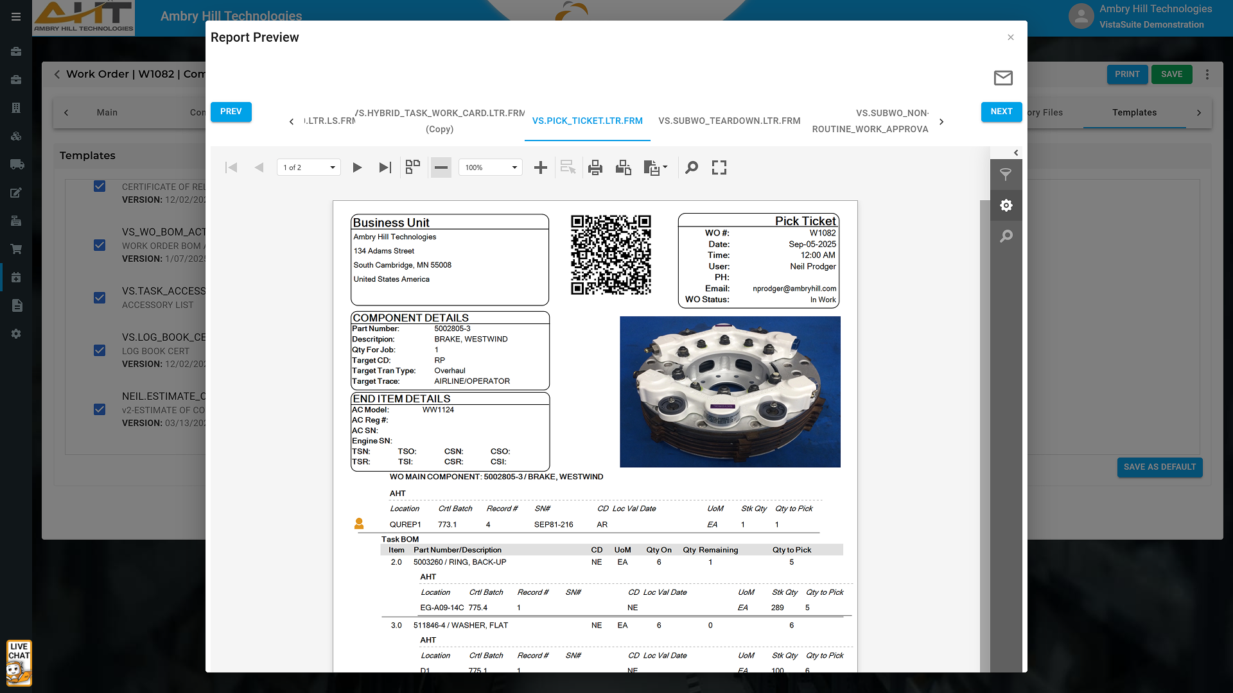Click the next page arrow
The image size is (1233, 693).
coord(357,167)
